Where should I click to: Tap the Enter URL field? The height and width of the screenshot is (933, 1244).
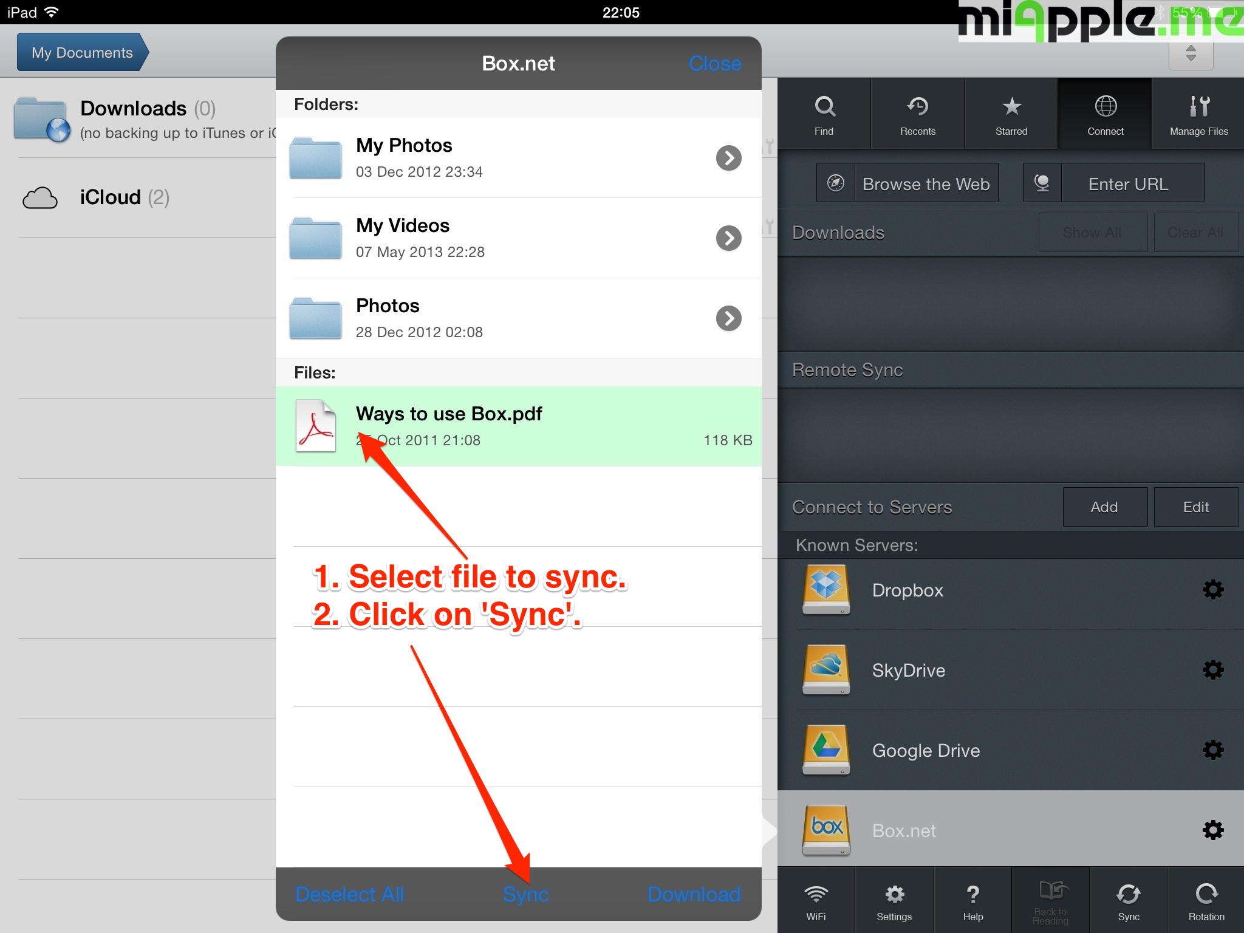[x=1127, y=183]
